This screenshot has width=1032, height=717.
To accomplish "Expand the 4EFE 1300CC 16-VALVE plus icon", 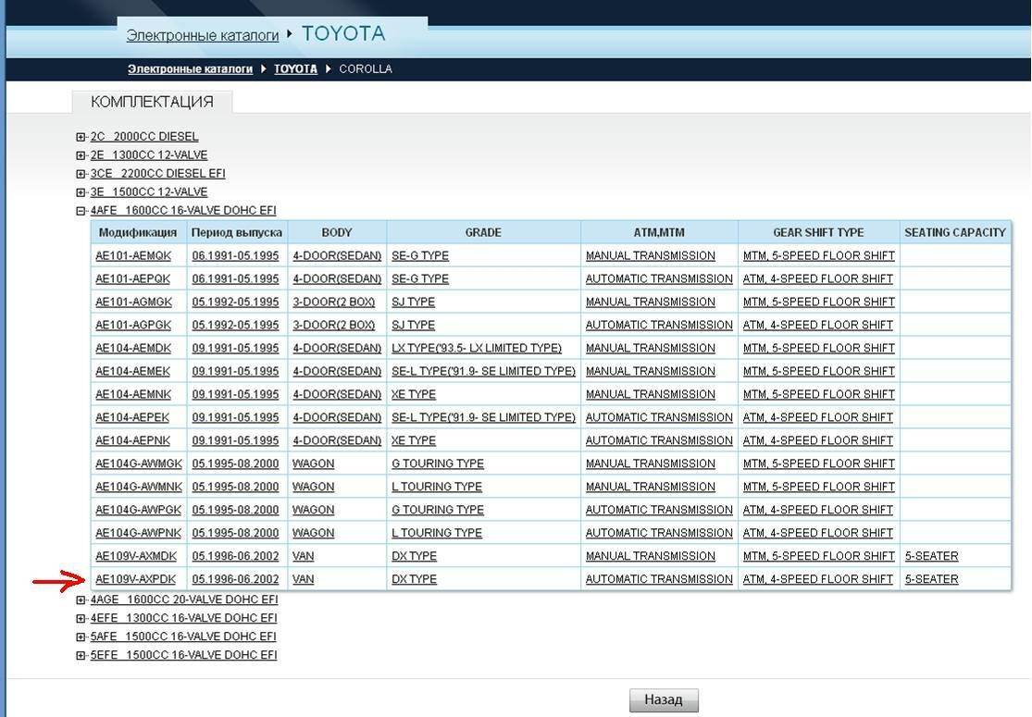I will pyautogui.click(x=81, y=618).
